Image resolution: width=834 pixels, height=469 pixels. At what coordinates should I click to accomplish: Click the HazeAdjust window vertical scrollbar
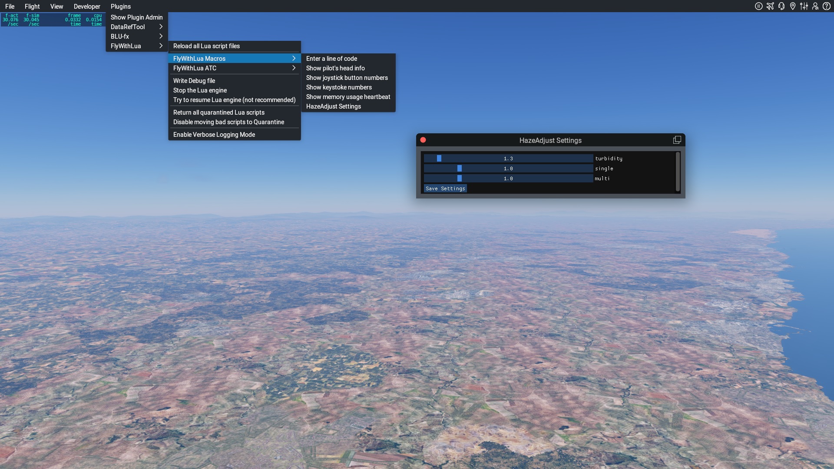(678, 172)
